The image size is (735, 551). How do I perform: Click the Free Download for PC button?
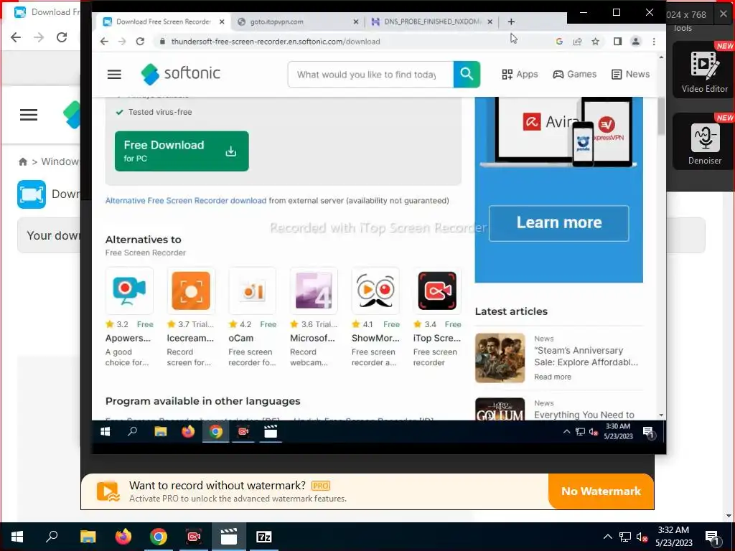coord(182,151)
